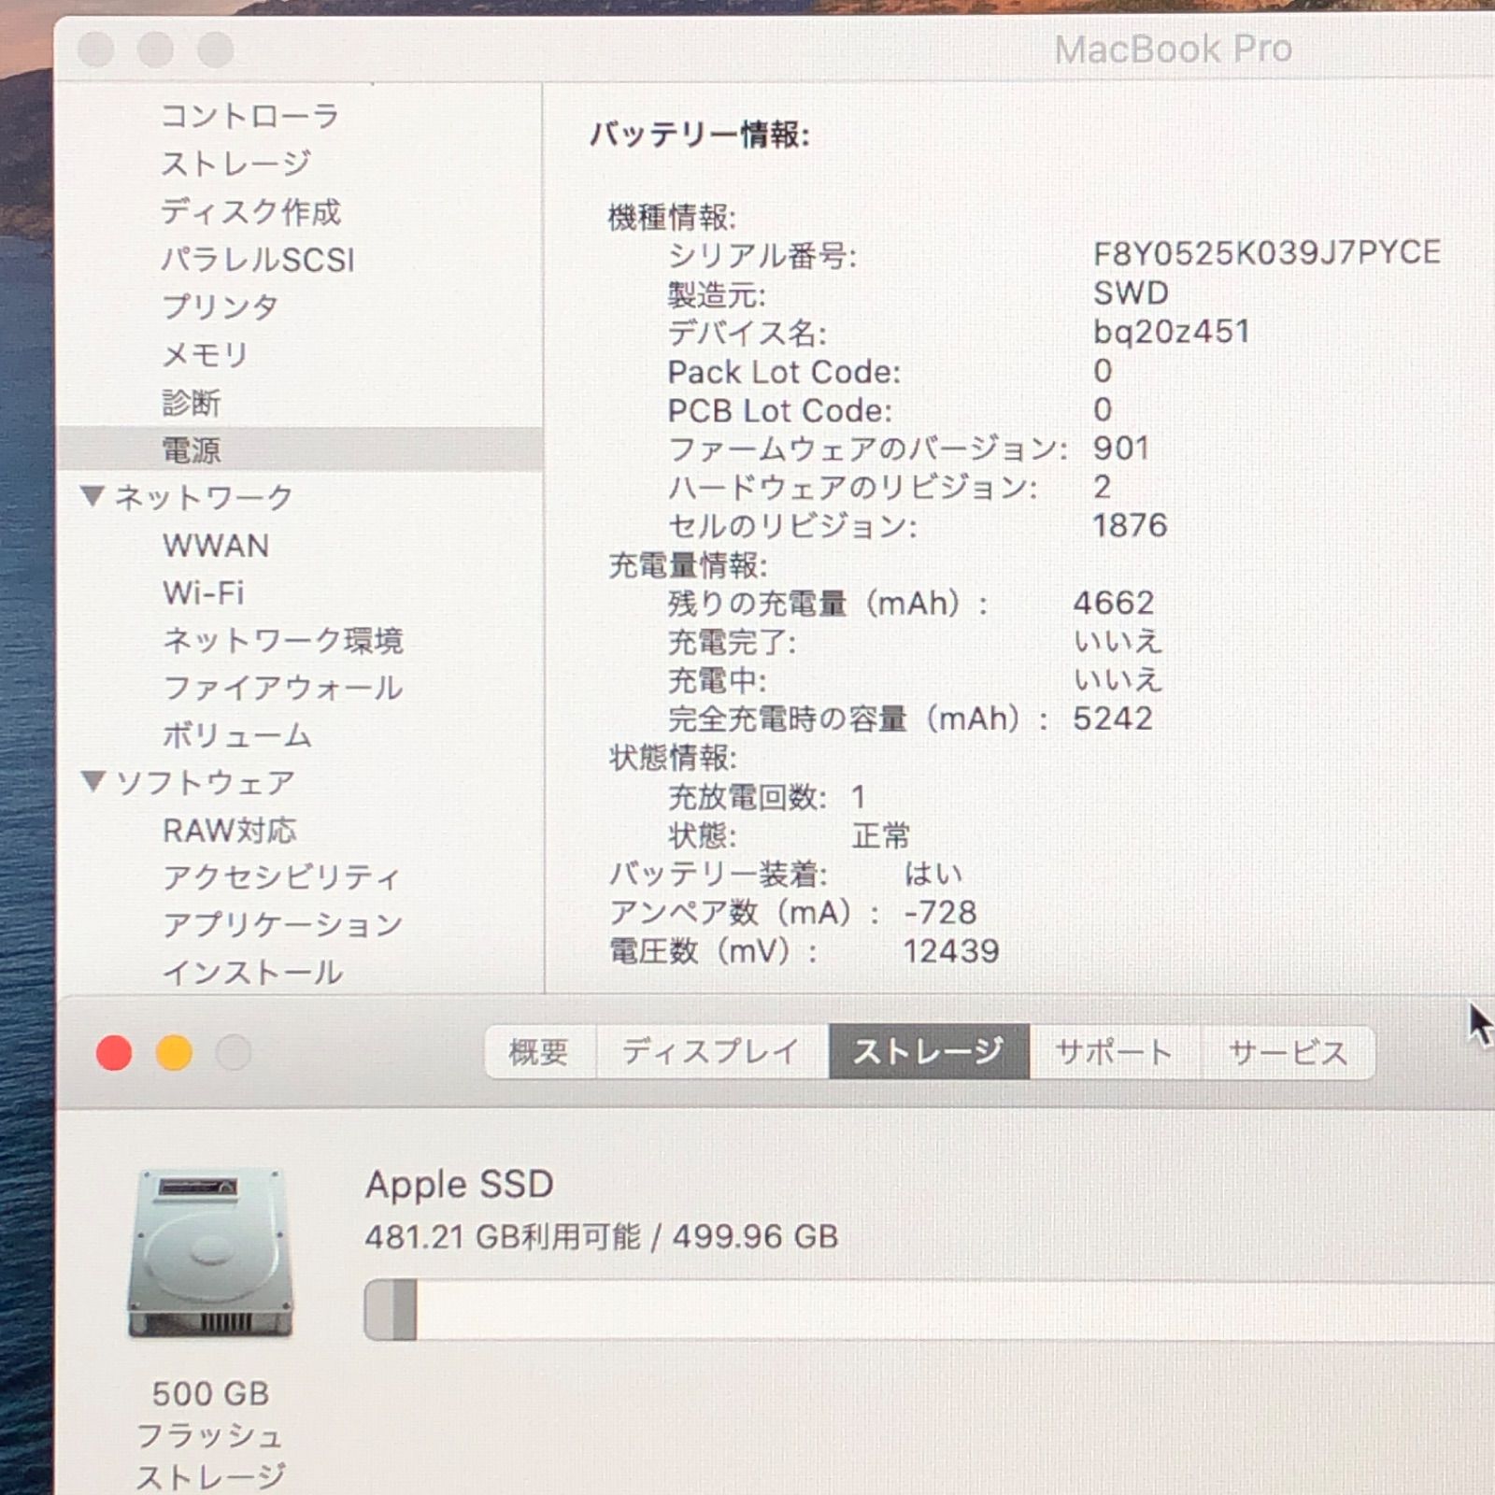The height and width of the screenshot is (1495, 1495).
Task: Select メモリ in the sidebar
Action: (205, 355)
